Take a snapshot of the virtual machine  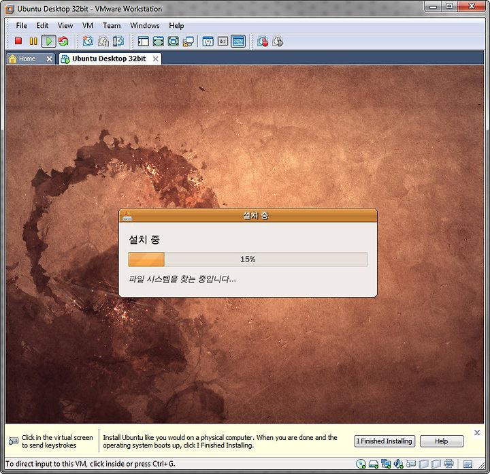point(88,42)
